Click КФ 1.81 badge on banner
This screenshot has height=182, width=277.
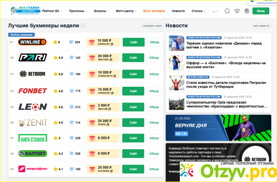[x=181, y=134]
